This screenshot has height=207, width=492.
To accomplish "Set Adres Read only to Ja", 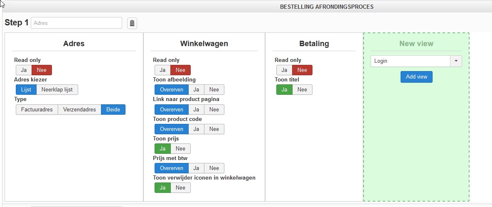I will click(x=24, y=70).
